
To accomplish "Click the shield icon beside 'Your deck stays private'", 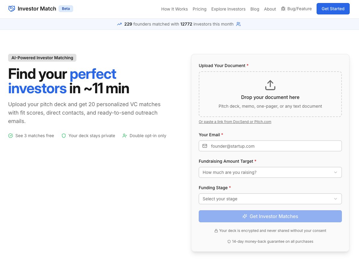I will tap(64, 136).
